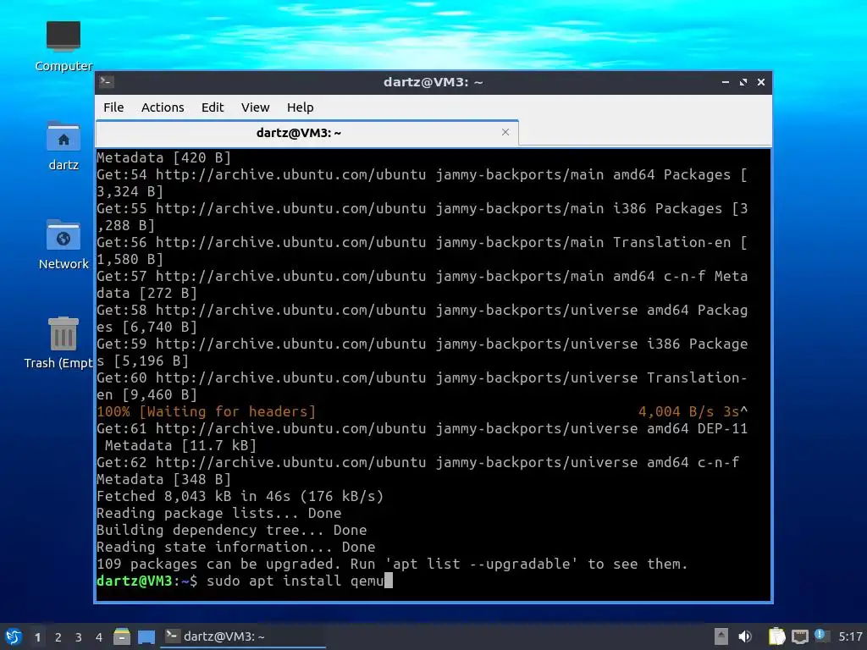Switch to workspace 2 in the pager
867x650 pixels.
tap(58, 637)
